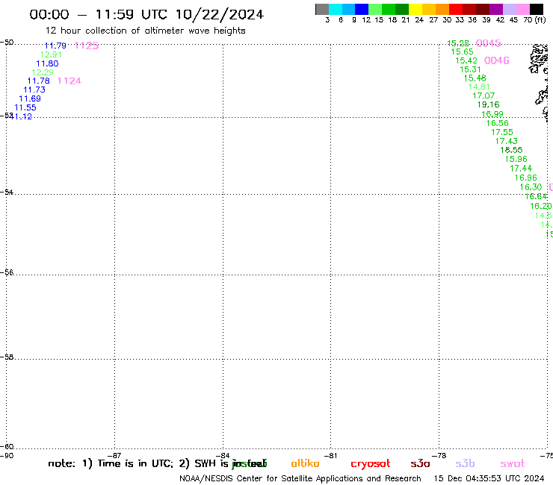Screen dimensions: 553x485
Task: Click the title '00:00 – 11:59 UTC 10/22/2024'
Action: click(146, 14)
